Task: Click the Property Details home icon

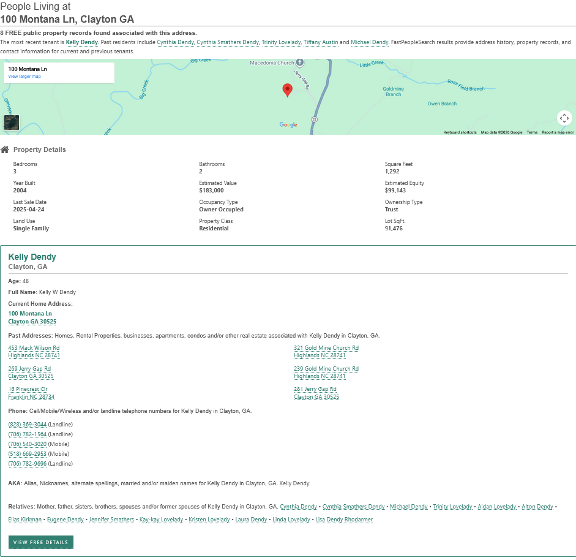Action: click(5, 149)
